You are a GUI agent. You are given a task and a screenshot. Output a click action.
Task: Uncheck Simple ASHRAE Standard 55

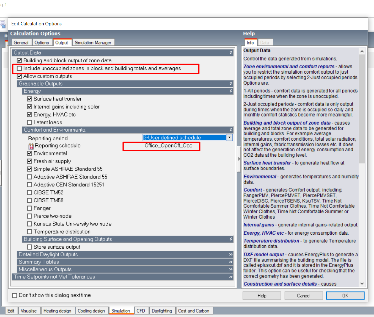coord(29,169)
